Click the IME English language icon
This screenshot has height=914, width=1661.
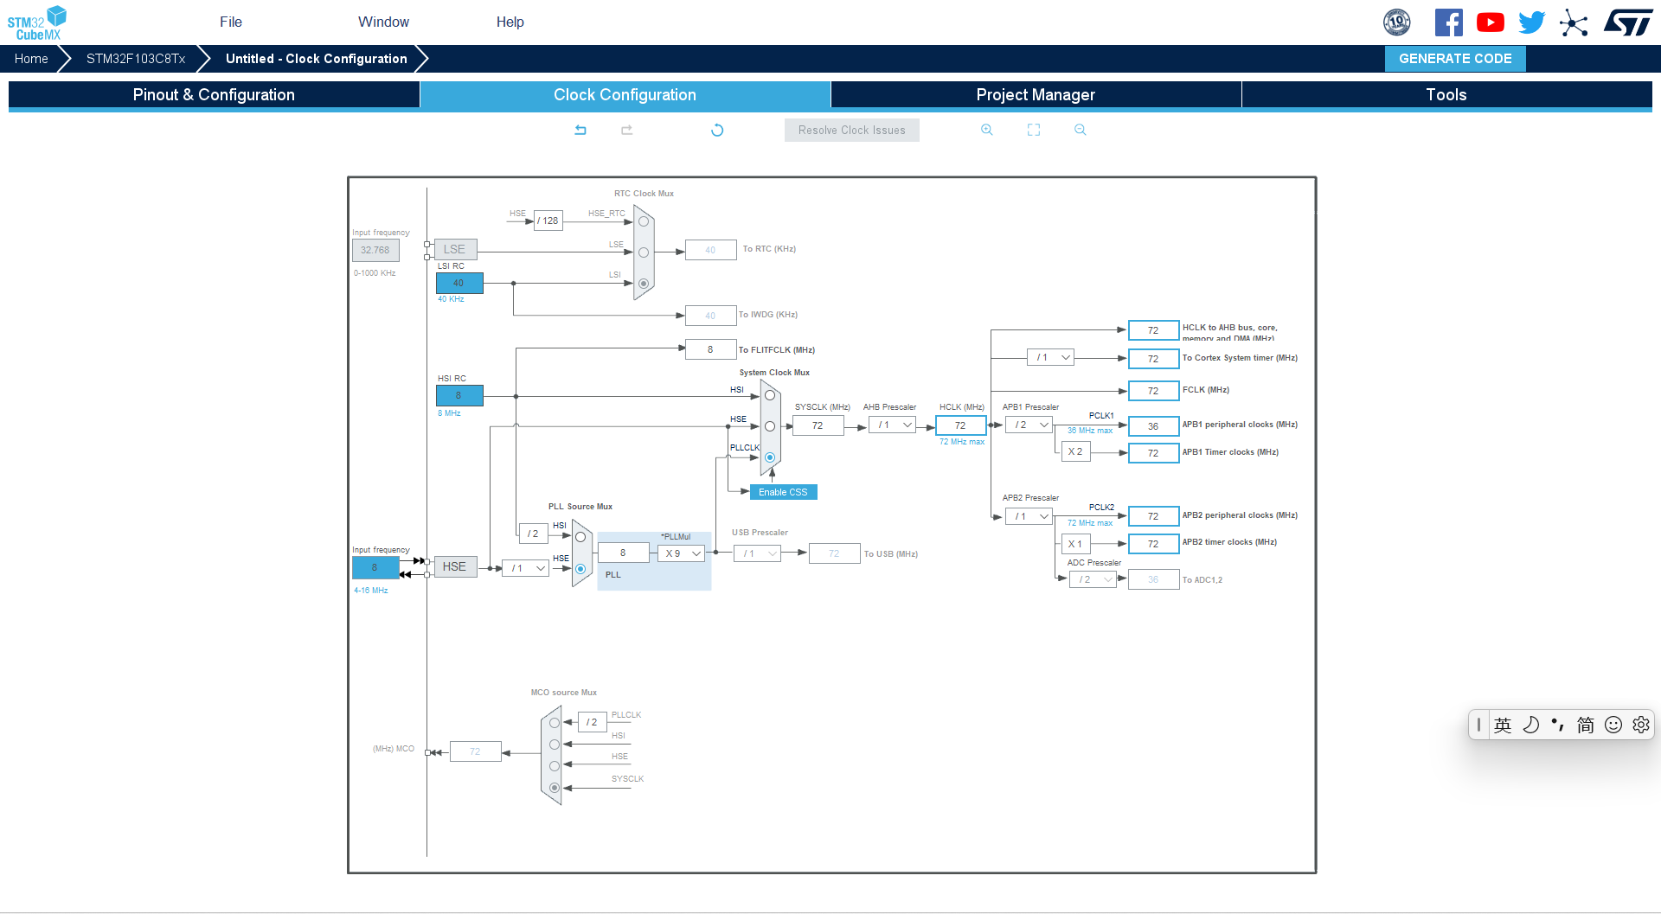coord(1503,725)
